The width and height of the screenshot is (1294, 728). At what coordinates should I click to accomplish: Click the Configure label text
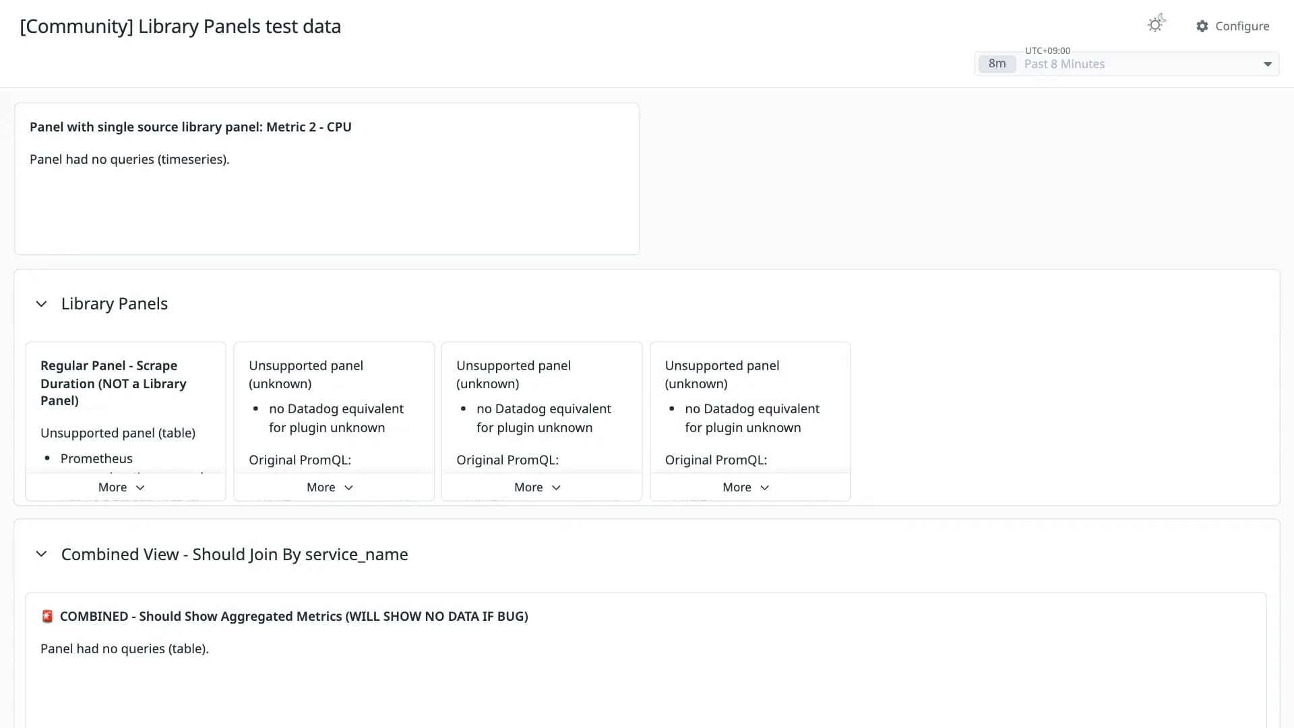(1242, 26)
